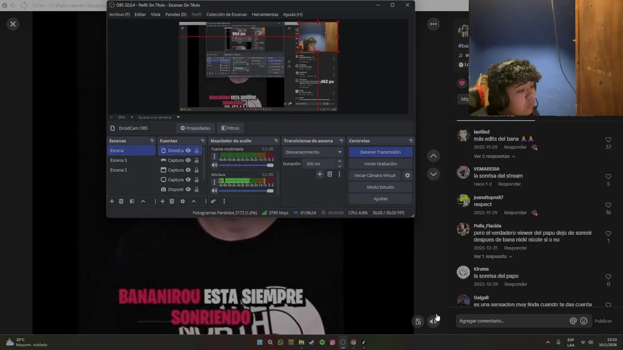Open Editar menu
The height and width of the screenshot is (350, 623).
click(x=140, y=15)
